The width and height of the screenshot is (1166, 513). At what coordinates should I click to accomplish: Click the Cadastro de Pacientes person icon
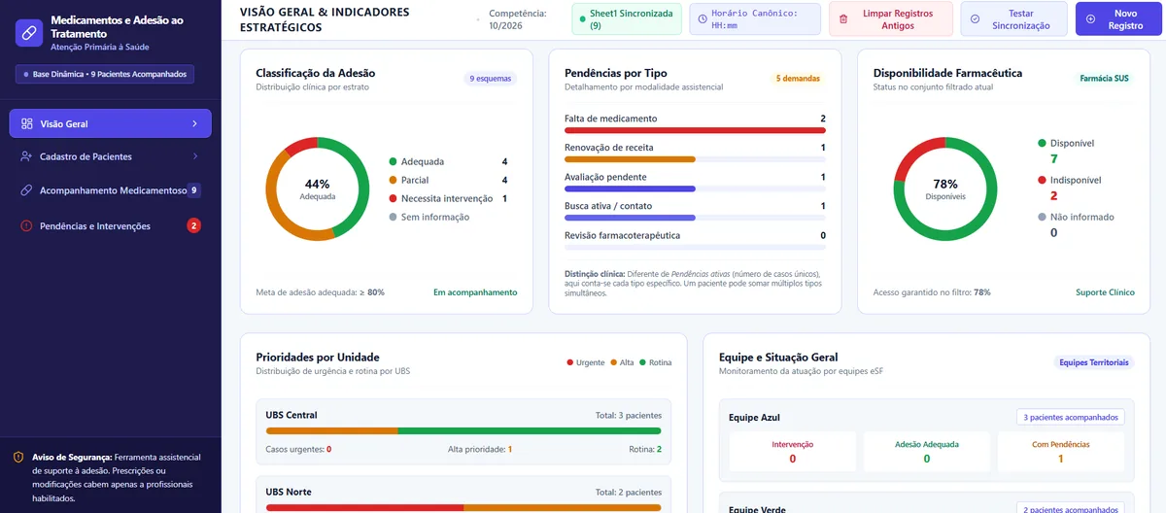26,156
